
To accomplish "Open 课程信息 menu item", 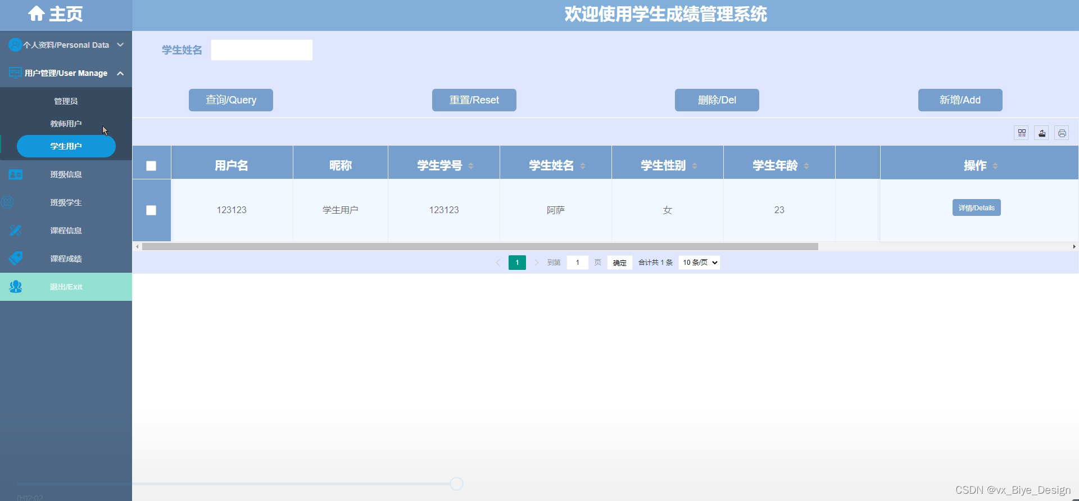I will (x=66, y=231).
